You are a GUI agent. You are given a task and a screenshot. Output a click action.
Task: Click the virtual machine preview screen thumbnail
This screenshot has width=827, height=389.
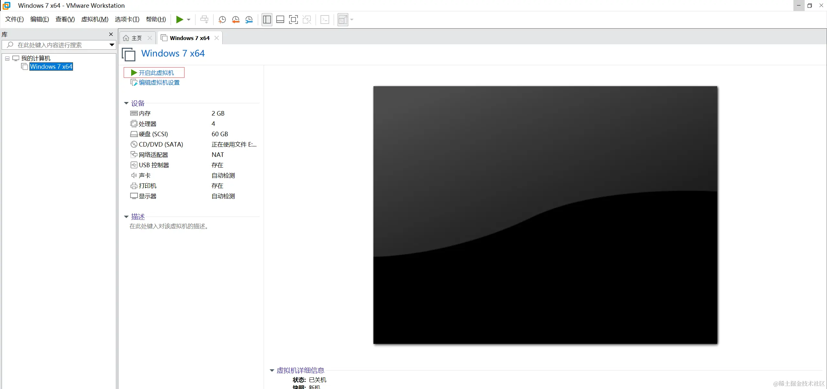(x=545, y=215)
